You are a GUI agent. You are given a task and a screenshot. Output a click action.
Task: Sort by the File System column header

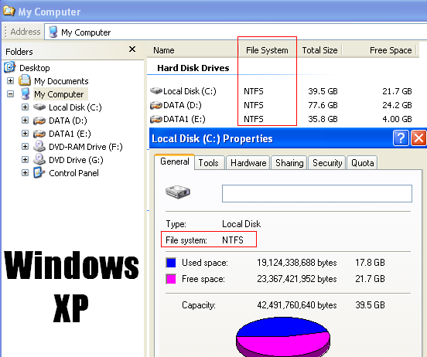click(267, 50)
